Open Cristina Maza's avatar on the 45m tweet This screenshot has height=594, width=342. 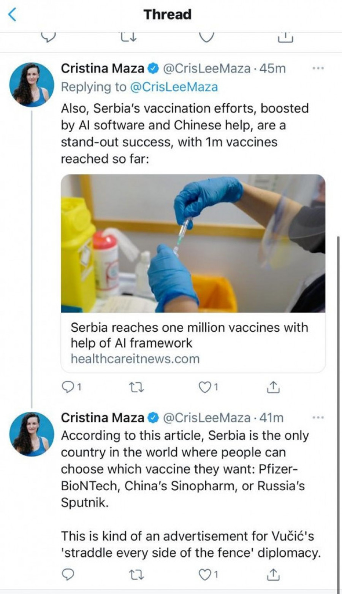click(x=32, y=85)
